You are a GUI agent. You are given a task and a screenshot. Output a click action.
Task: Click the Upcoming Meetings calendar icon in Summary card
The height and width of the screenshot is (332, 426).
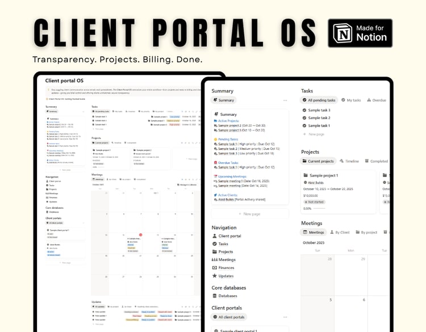(x=215, y=176)
